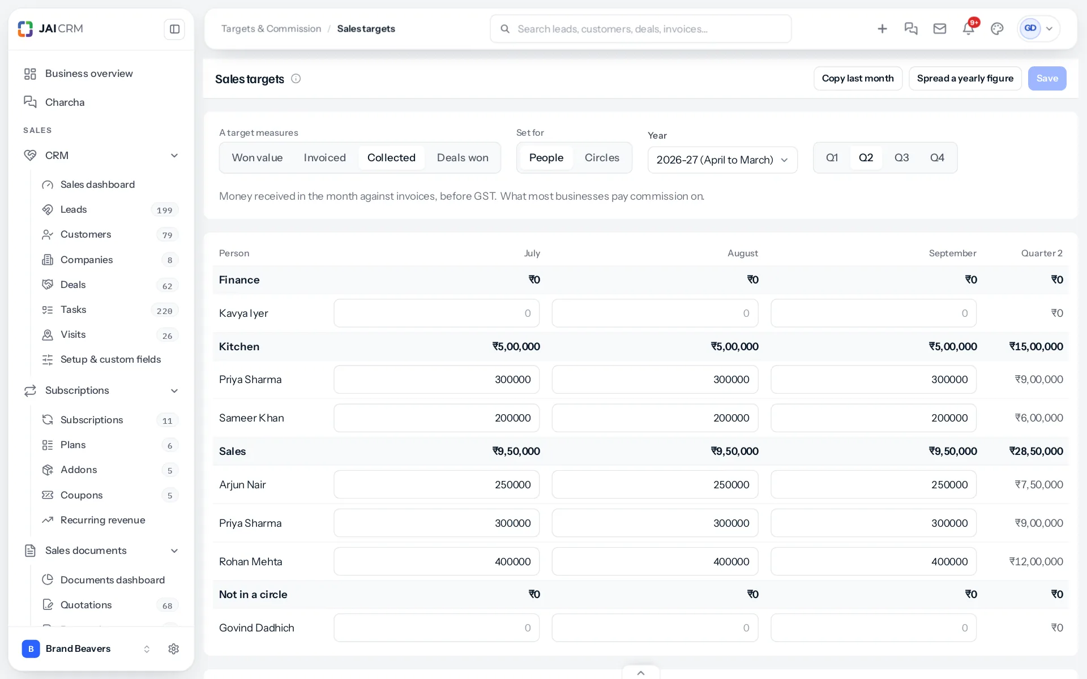Open notifications bell icon
1087x679 pixels.
tap(969, 29)
